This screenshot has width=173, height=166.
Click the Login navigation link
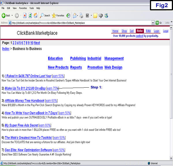click(x=157, y=31)
